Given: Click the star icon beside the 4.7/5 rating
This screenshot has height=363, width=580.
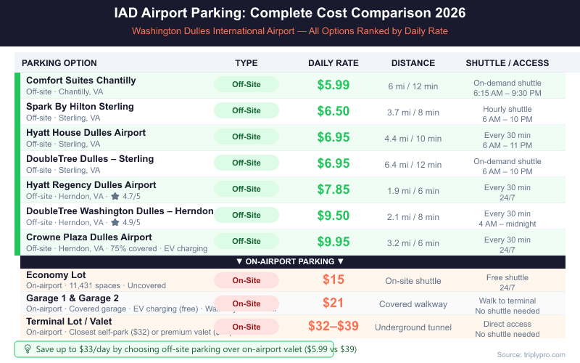Looking at the screenshot, I should [115, 197].
